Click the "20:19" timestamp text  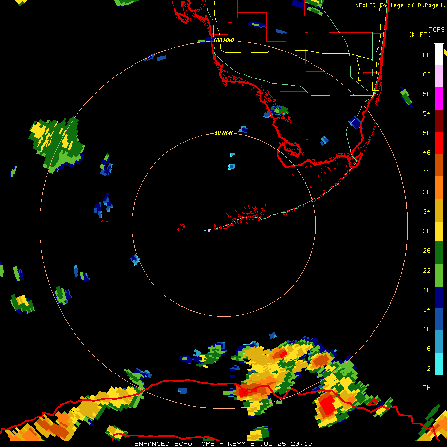[302, 444]
